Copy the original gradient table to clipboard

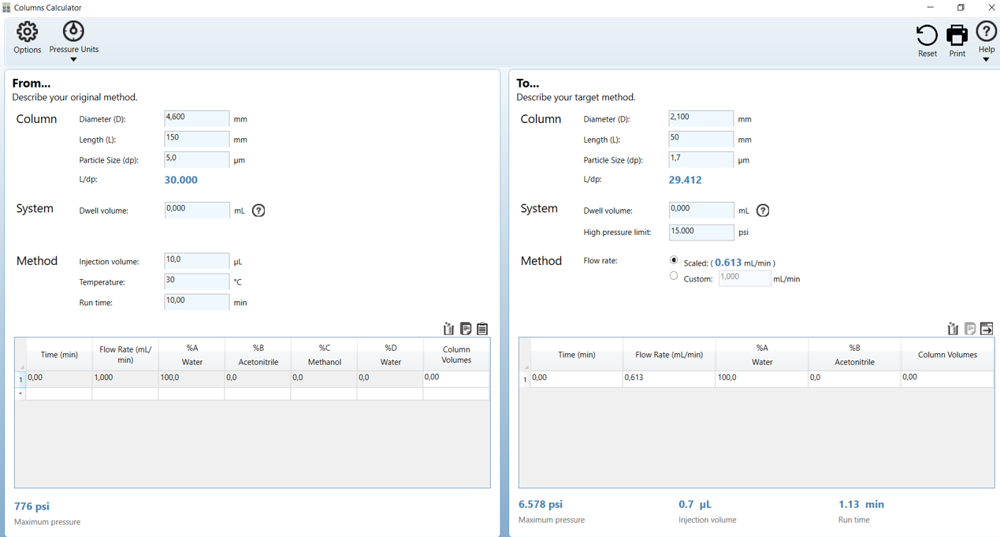tap(465, 329)
